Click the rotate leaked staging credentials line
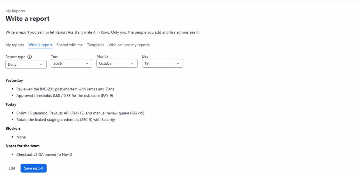 click(66, 120)
